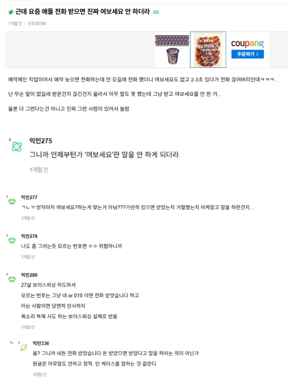Click the username 익인280
The image size is (288, 388).
tap(29, 275)
